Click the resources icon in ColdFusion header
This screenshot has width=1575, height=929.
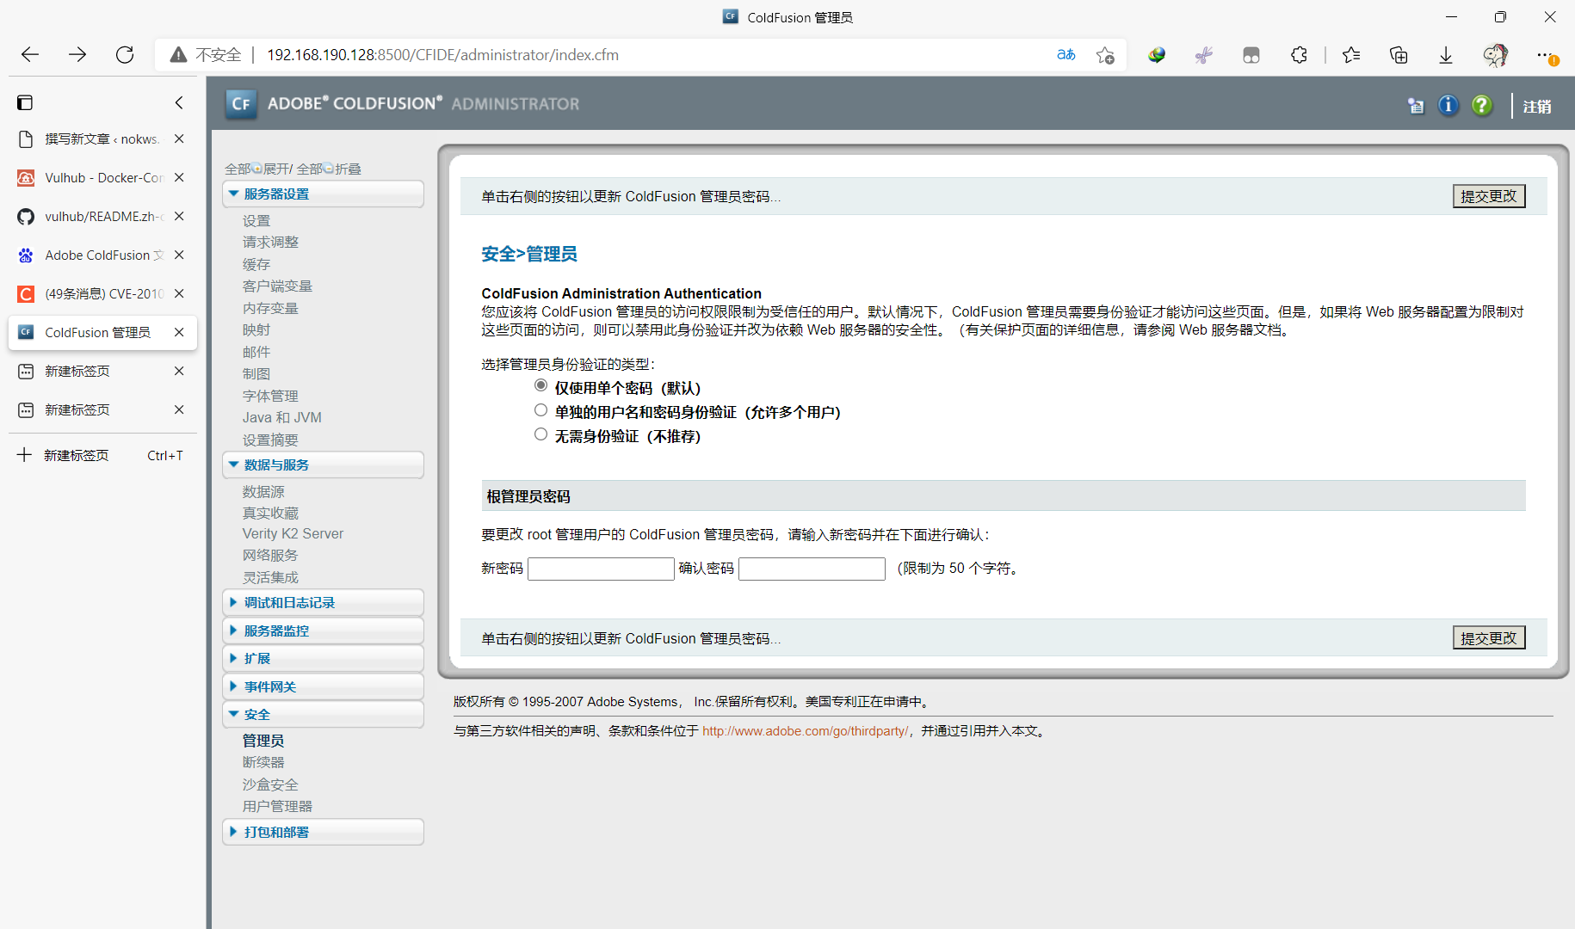pyautogui.click(x=1415, y=106)
